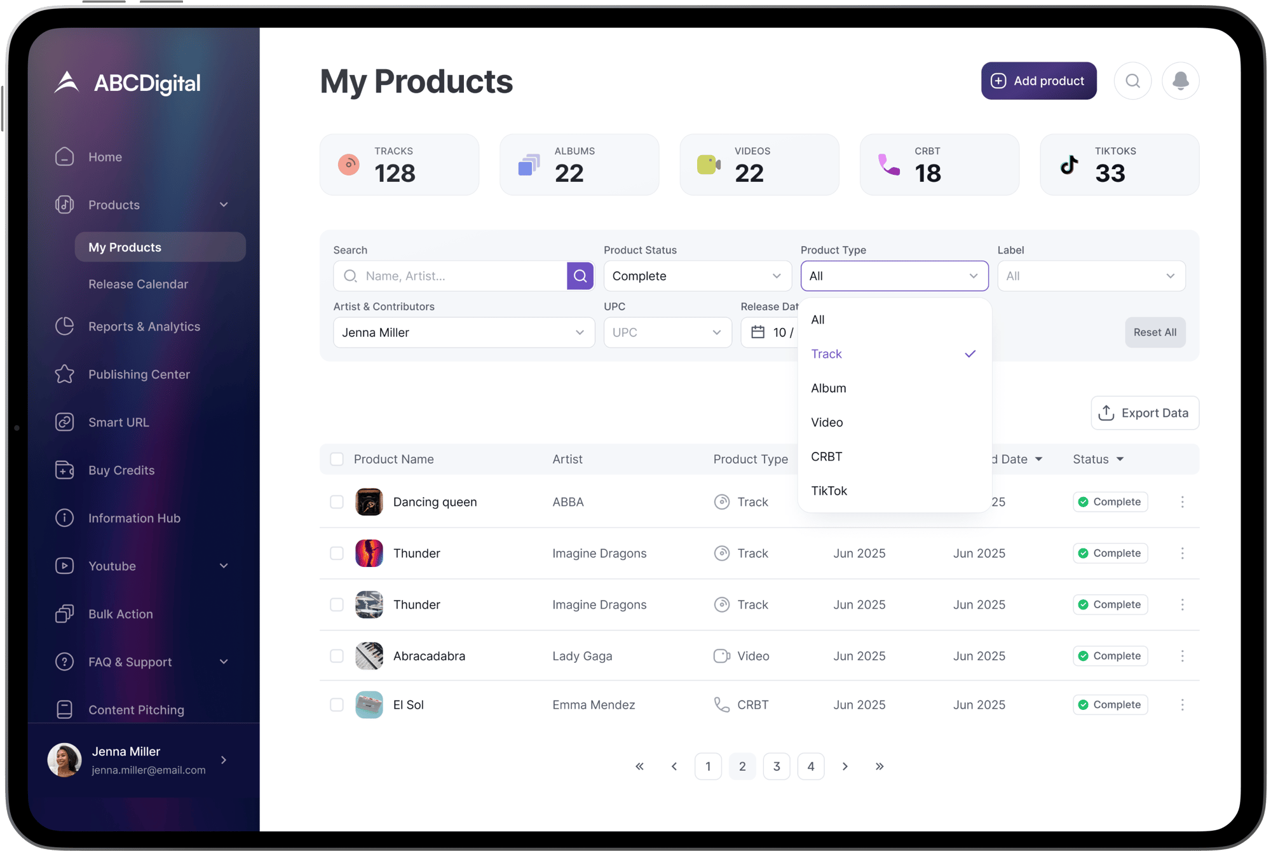Toggle the select-all checkbox in table header
Screen dimensions: 1271x851
(x=337, y=459)
